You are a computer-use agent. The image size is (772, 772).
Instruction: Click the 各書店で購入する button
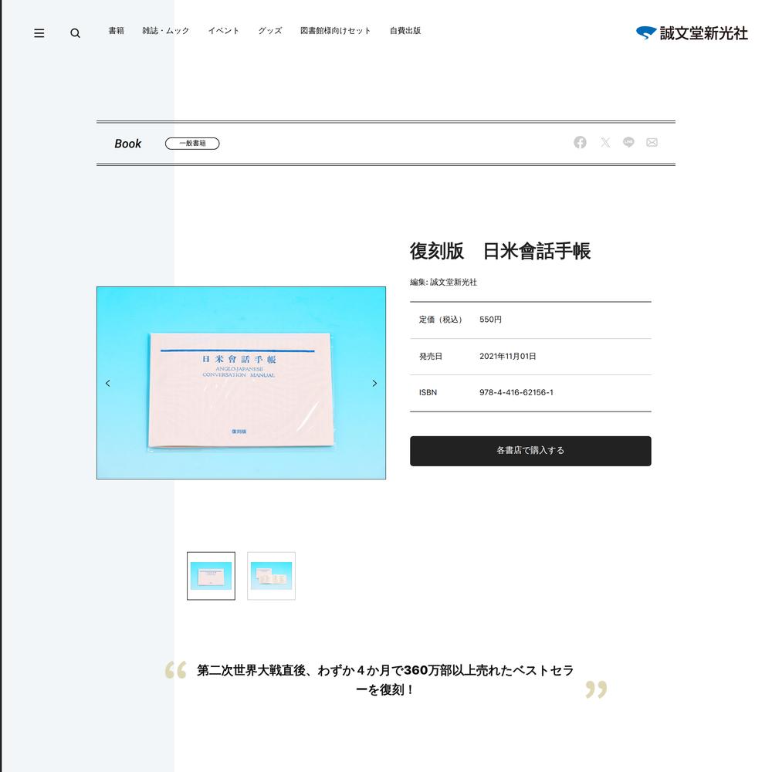coord(530,451)
